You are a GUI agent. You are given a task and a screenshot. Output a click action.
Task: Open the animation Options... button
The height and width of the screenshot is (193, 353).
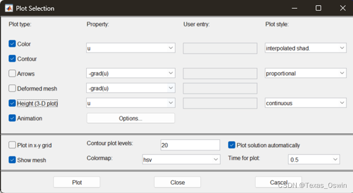[x=131, y=118]
